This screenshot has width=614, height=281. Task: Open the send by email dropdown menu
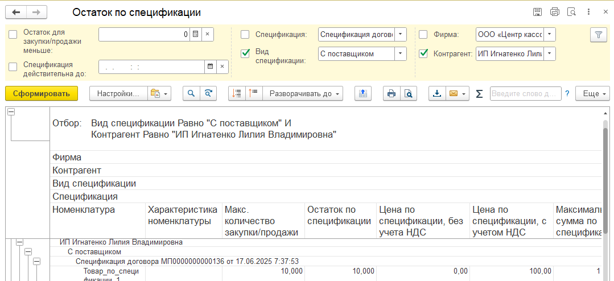click(x=465, y=94)
